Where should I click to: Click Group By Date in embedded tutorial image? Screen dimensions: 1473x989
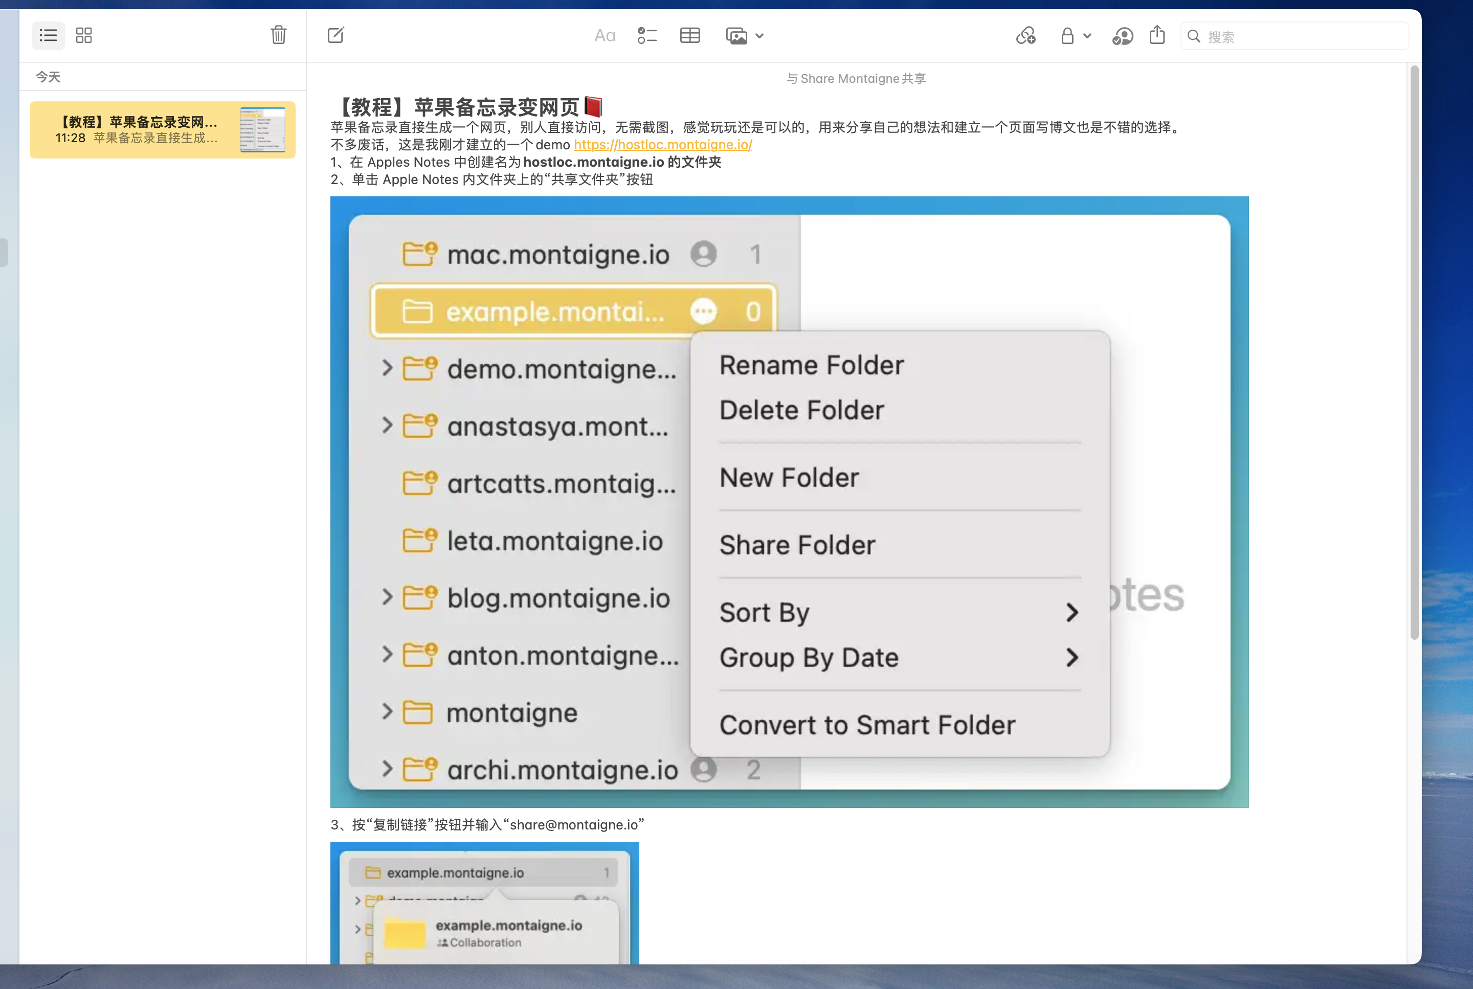coord(809,658)
